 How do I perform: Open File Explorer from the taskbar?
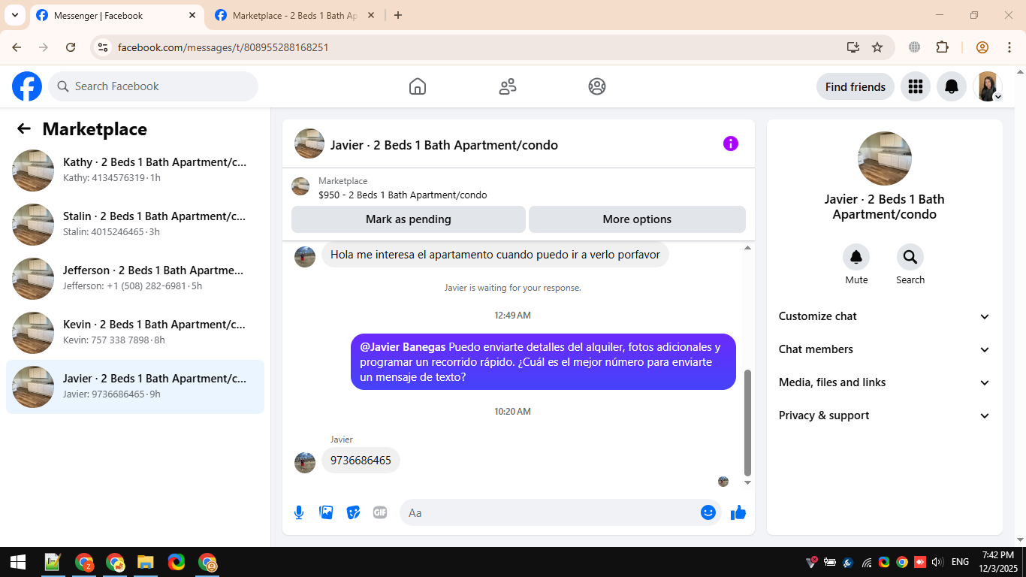[x=146, y=562]
